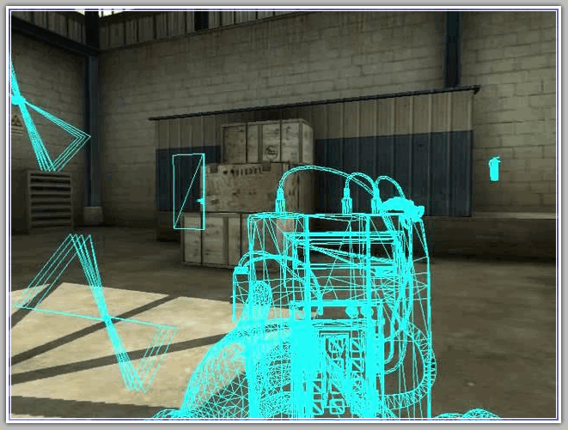
Task: Select the cyan fire extinguisher on the wall
Action: pos(494,169)
